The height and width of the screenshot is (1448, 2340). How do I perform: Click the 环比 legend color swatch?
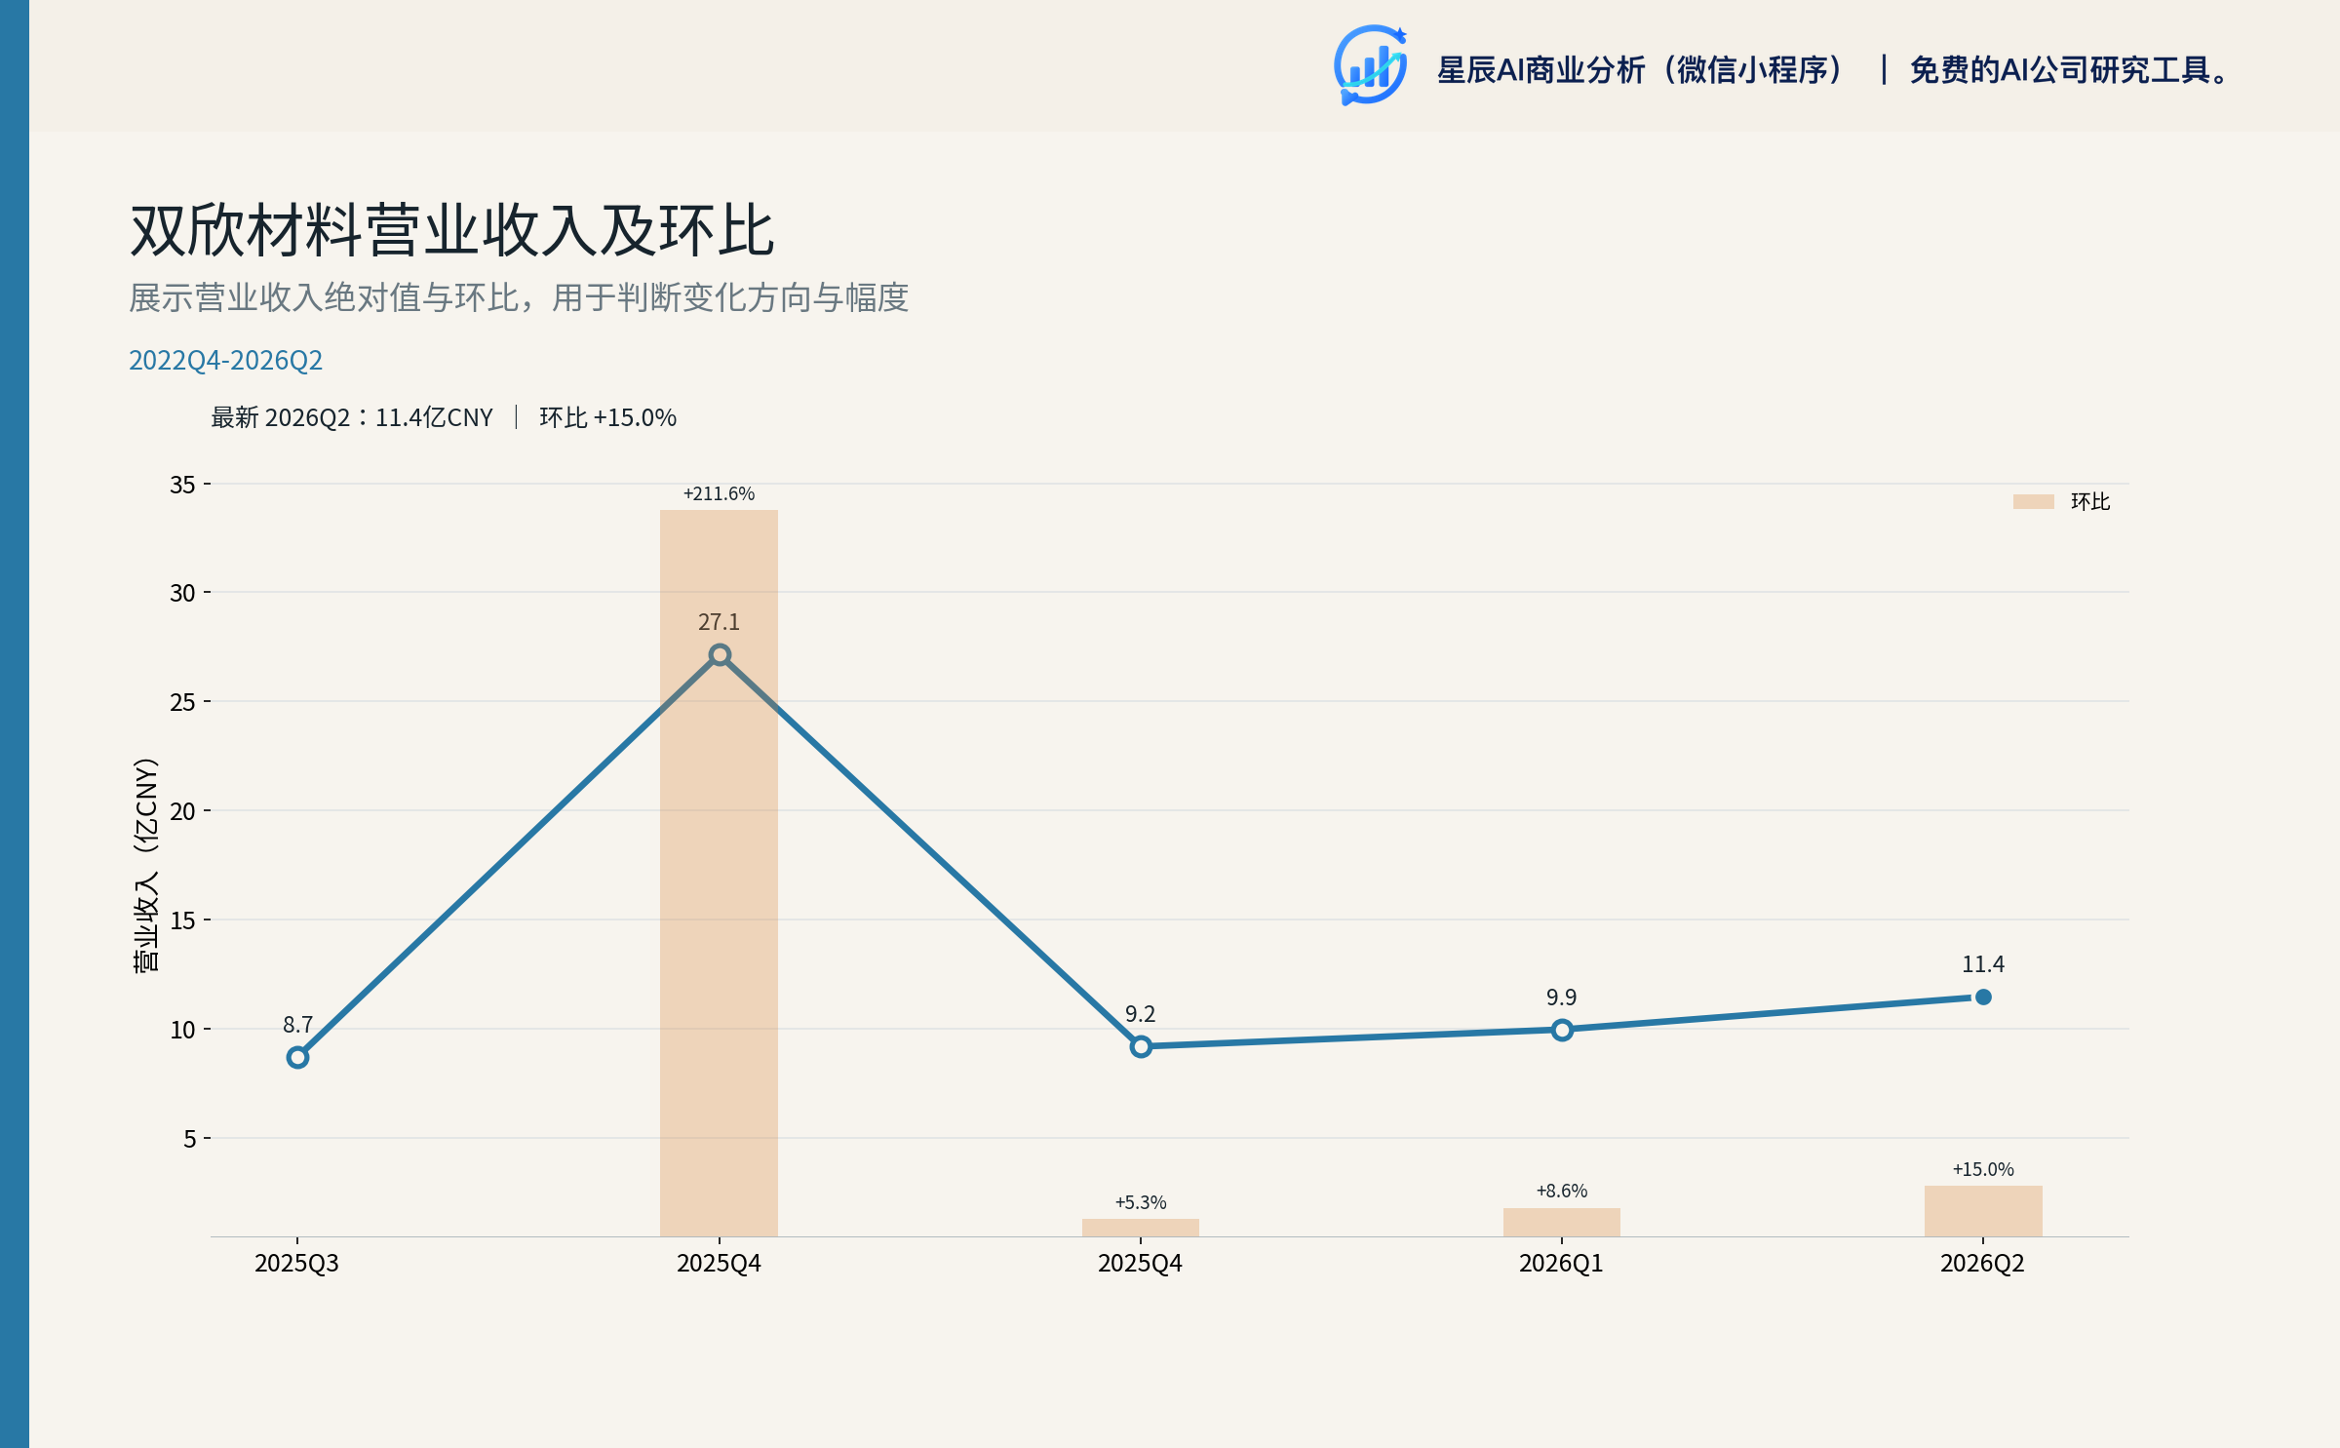pyautogui.click(x=2033, y=501)
